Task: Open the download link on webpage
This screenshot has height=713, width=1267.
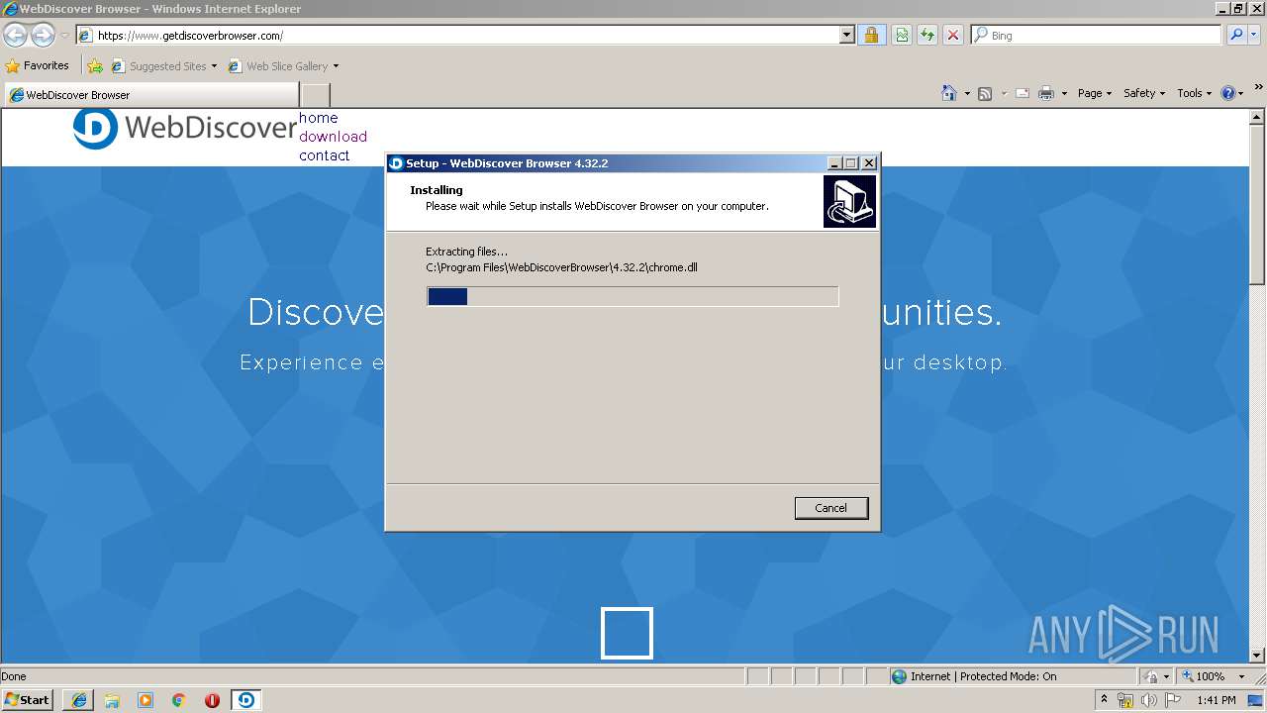Action: tap(333, 137)
